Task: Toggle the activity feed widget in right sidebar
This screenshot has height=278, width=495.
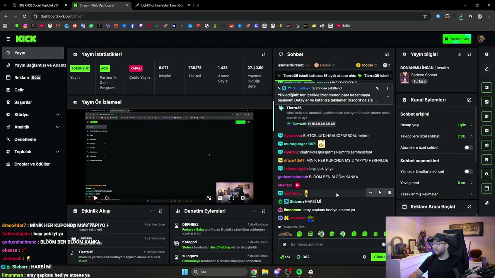Action: [486, 102]
